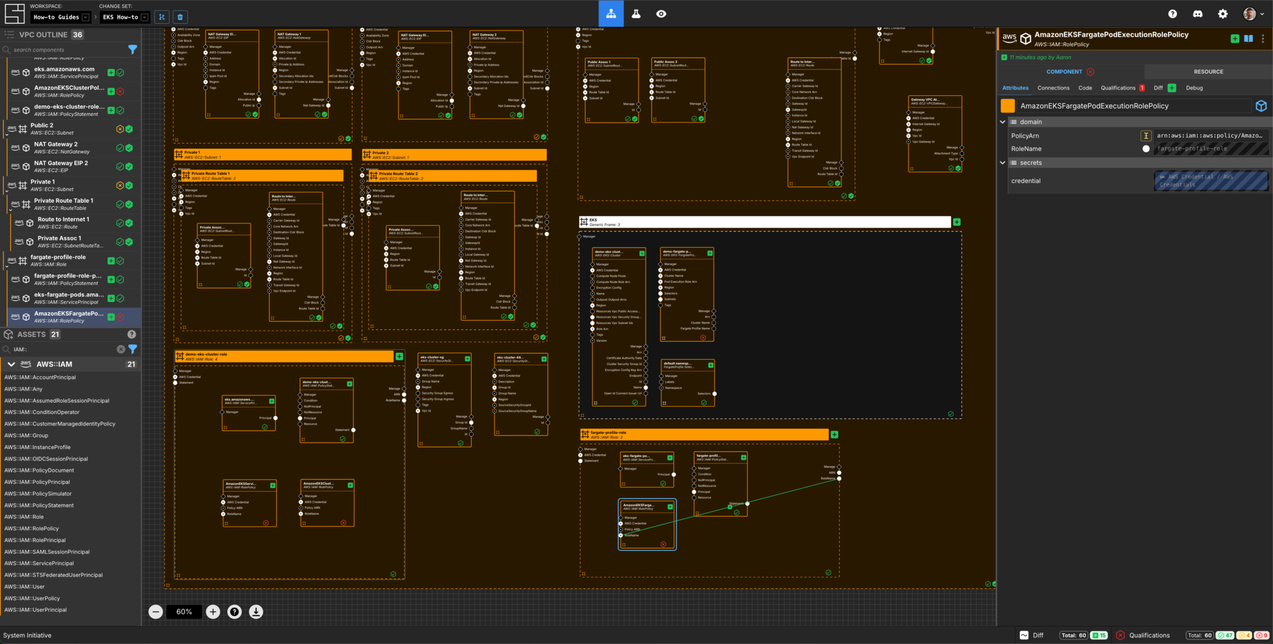Open the settings gear in top bar
The width and height of the screenshot is (1273, 644).
click(1223, 14)
